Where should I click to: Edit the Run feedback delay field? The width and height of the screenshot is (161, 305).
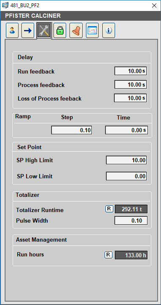click(131, 71)
